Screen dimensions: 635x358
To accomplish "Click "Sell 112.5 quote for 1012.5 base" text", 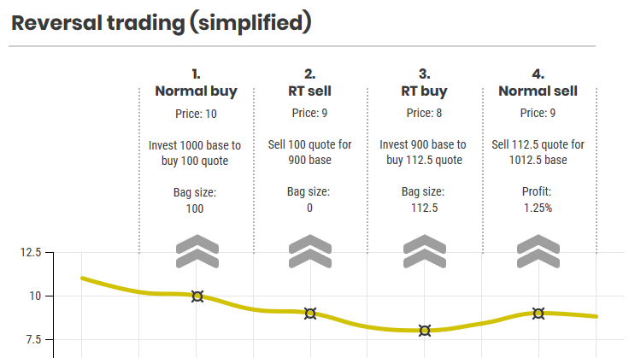I will (x=538, y=152).
